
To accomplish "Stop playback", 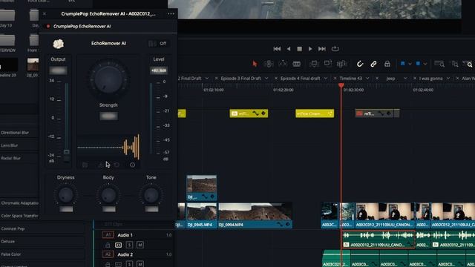I will pyautogui.click(x=299, y=49).
